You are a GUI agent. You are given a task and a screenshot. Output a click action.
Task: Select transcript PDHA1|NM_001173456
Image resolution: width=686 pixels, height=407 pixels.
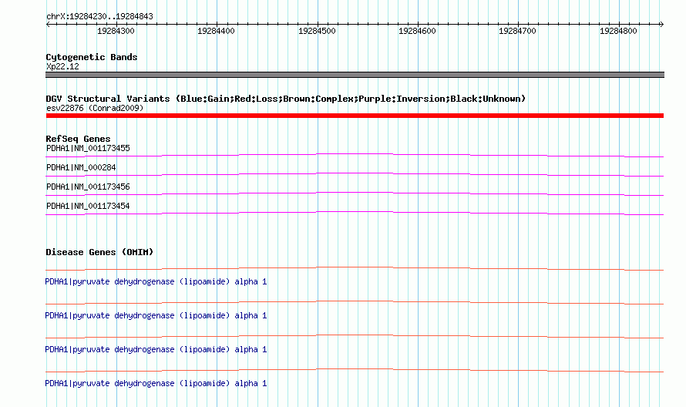pos(88,187)
